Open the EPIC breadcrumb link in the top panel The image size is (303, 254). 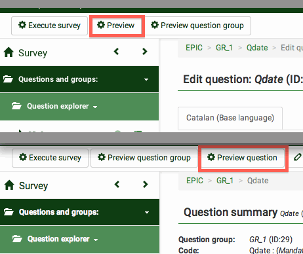coord(194,48)
